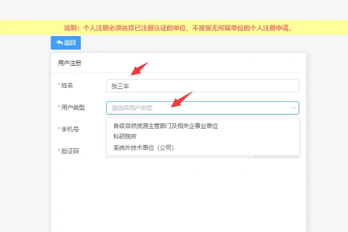Image resolution: width=348 pixels, height=232 pixels.
Task: Click the 姓名 input field containing 张三丰
Action: tap(203, 86)
